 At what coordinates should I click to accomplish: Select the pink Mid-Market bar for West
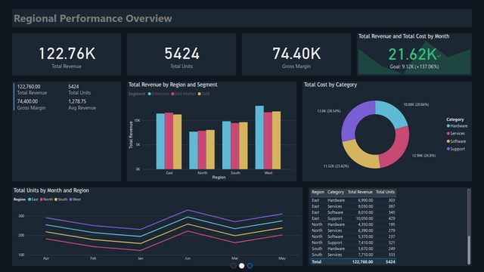point(268,141)
